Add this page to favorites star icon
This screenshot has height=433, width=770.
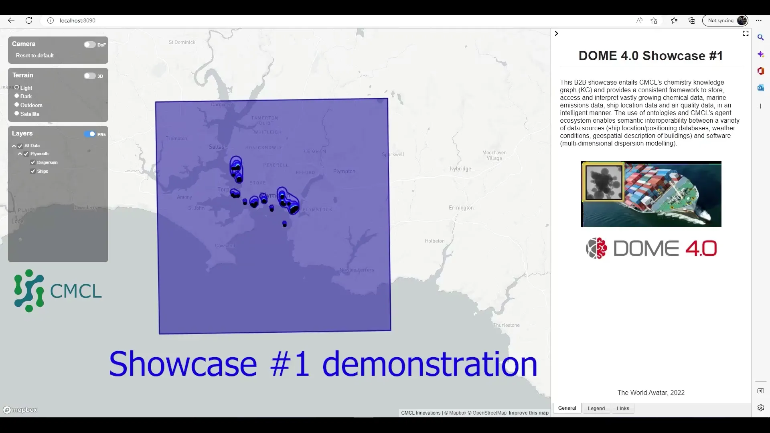[654, 20]
